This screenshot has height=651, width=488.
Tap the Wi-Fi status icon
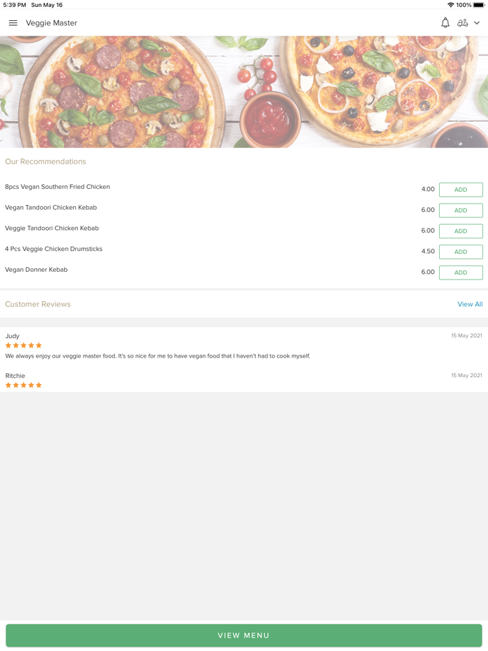tap(450, 5)
